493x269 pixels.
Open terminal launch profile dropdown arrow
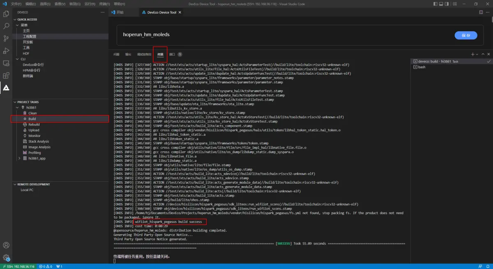click(477, 54)
